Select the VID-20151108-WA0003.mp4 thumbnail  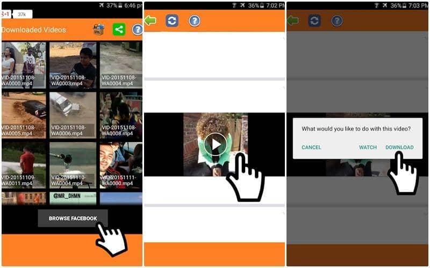click(73, 64)
